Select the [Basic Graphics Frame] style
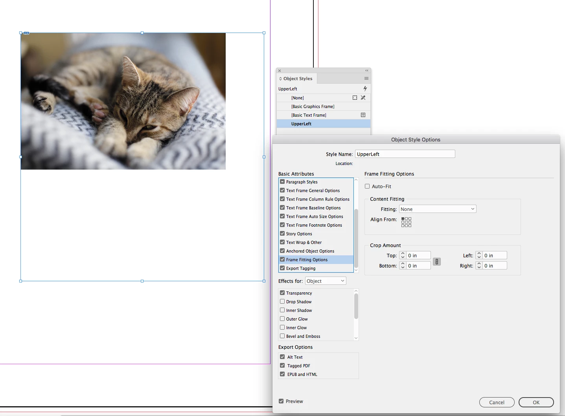The height and width of the screenshot is (416, 565). (x=324, y=106)
